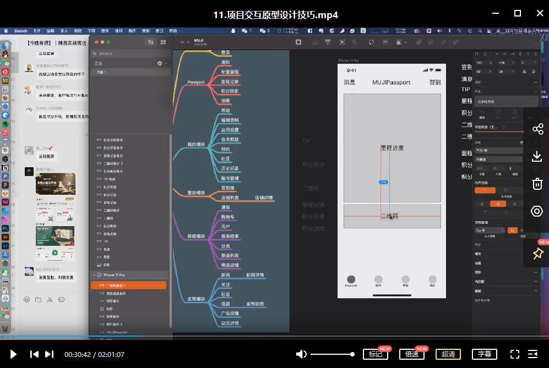This screenshot has height=368, width=549.
Task: Click the 标记 mark button
Action: (376, 354)
